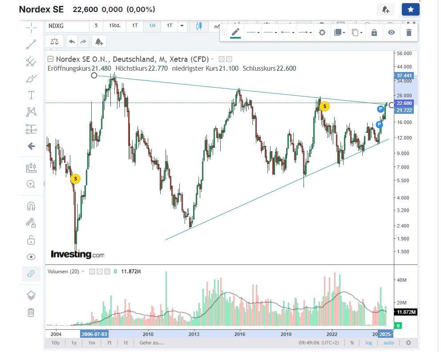Viewport: 441px width, 352px height.
Task: Toggle stay-in-drawing-mode pencil lock
Action: [31, 223]
